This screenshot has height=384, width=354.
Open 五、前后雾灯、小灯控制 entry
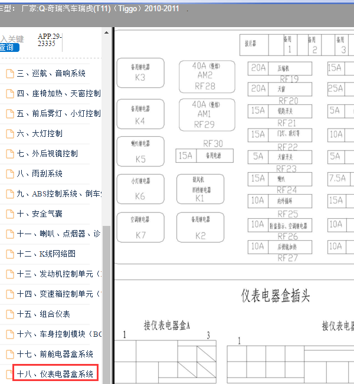coord(58,113)
